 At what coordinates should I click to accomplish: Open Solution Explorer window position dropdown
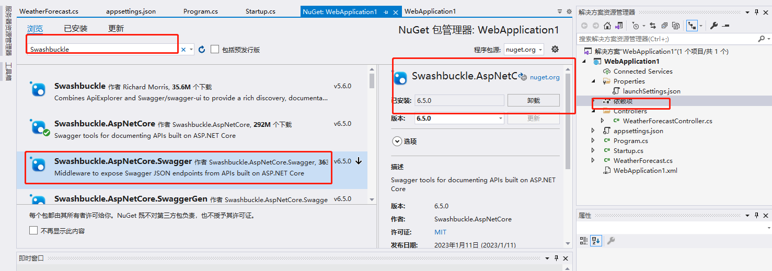pos(747,12)
